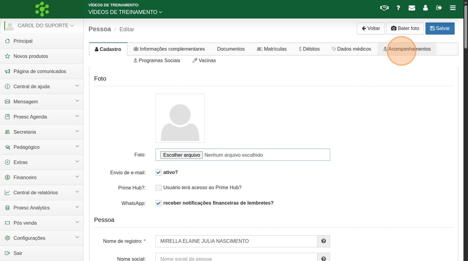This screenshot has height=261, width=468.
Task: Click the user profile icon in header
Action: 425,8
